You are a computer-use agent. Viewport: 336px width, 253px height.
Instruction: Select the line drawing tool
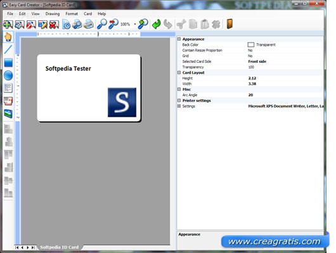tap(8, 49)
